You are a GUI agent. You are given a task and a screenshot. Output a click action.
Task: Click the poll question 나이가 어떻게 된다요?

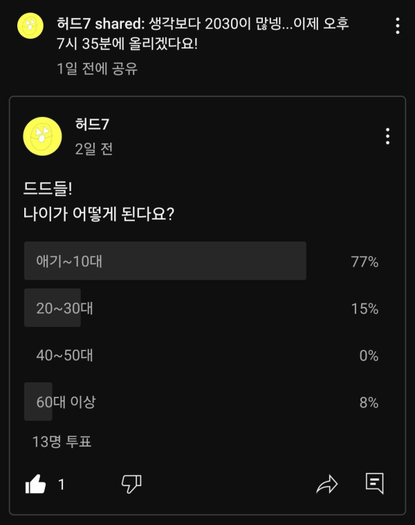coord(98,215)
